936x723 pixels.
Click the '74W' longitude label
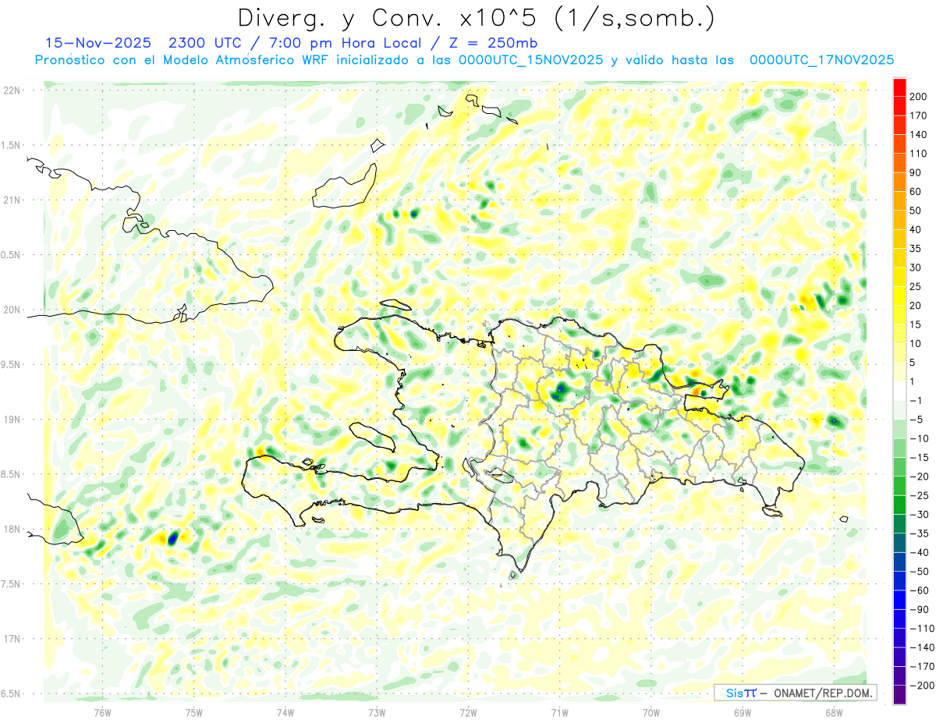pos(285,712)
